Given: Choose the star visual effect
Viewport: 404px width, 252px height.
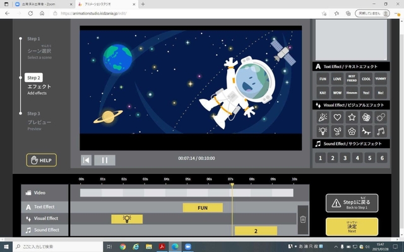Looking at the screenshot, I should tap(352, 117).
